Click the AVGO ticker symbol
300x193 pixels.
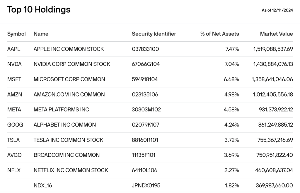pos(14,155)
